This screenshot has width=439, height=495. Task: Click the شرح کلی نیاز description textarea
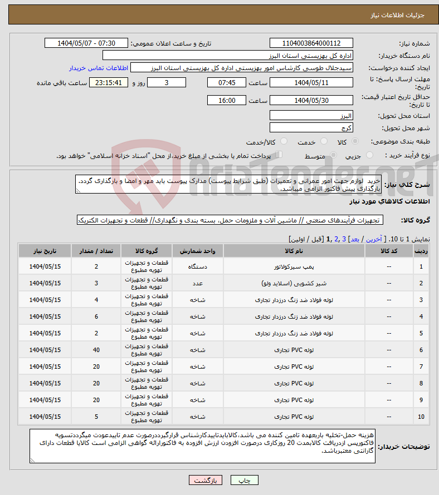(x=228, y=184)
